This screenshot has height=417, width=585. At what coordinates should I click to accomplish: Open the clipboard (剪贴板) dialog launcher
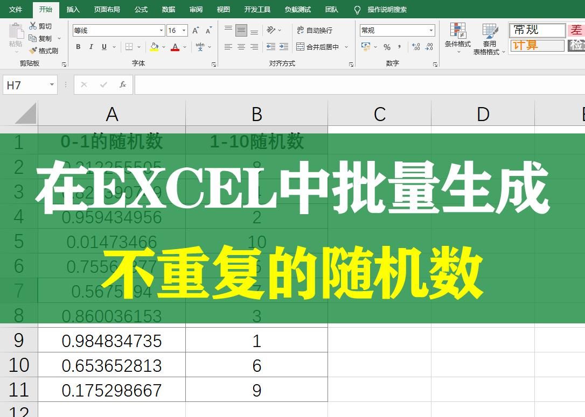pyautogui.click(x=64, y=65)
